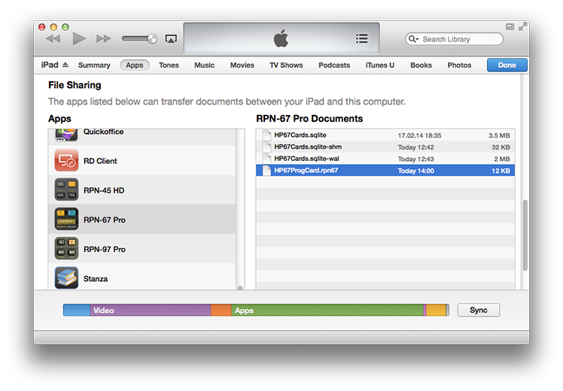Click the Search Library field

click(454, 39)
